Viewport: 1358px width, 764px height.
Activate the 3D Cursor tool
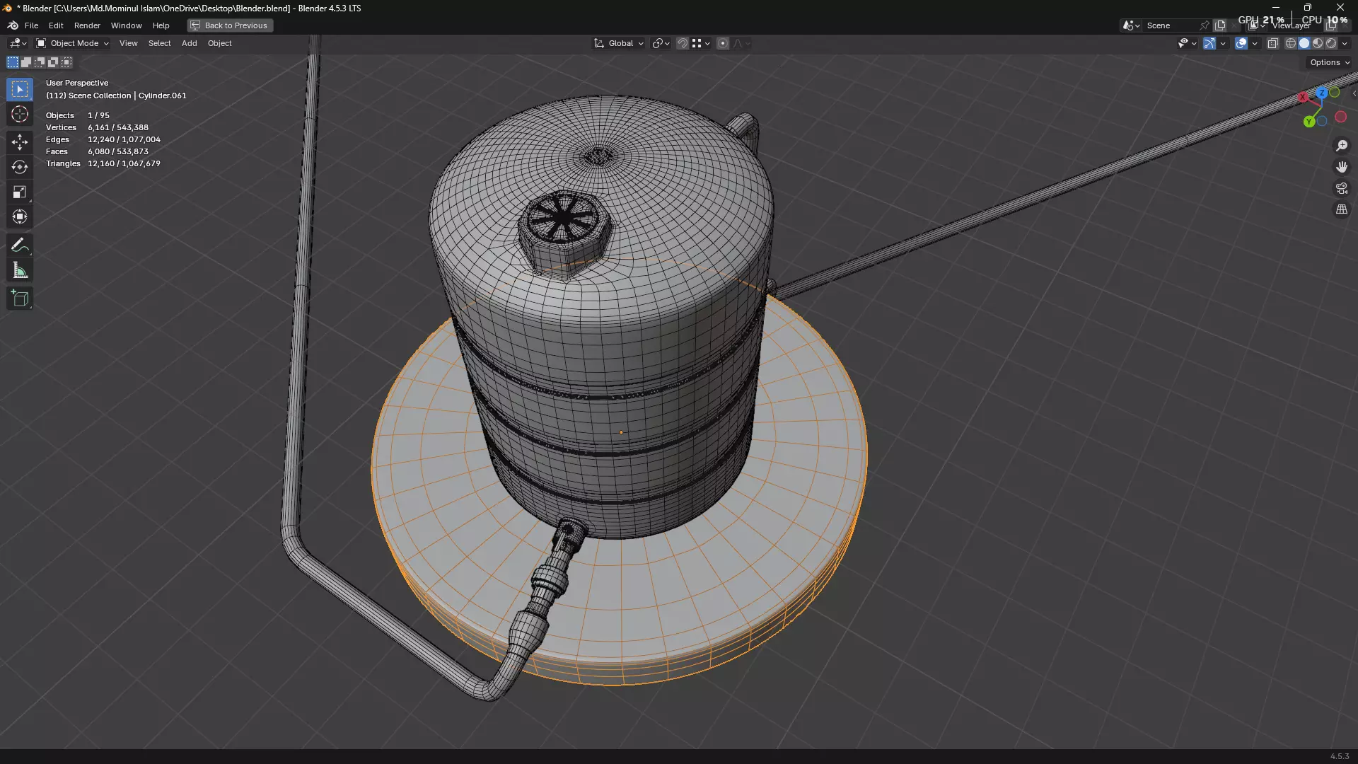[20, 115]
